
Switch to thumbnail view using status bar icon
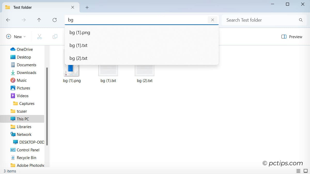tap(306, 171)
